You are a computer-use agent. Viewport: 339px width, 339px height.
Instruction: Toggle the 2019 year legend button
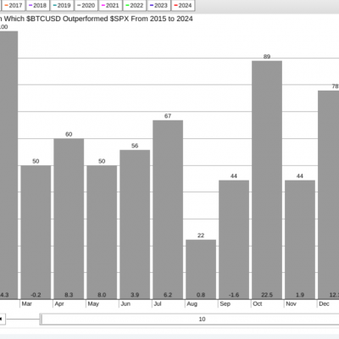coord(62,5)
